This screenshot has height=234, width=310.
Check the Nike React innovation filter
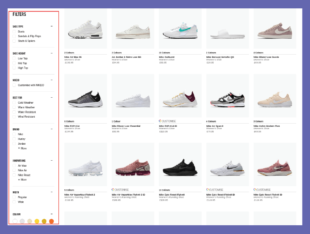coord(14,175)
